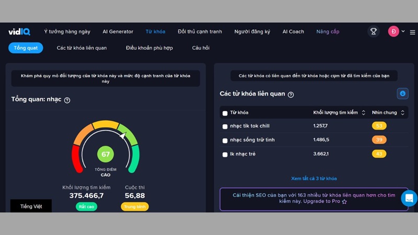Click the star icon after Upgrade to Pro
The image size is (418, 235).
(x=344, y=202)
